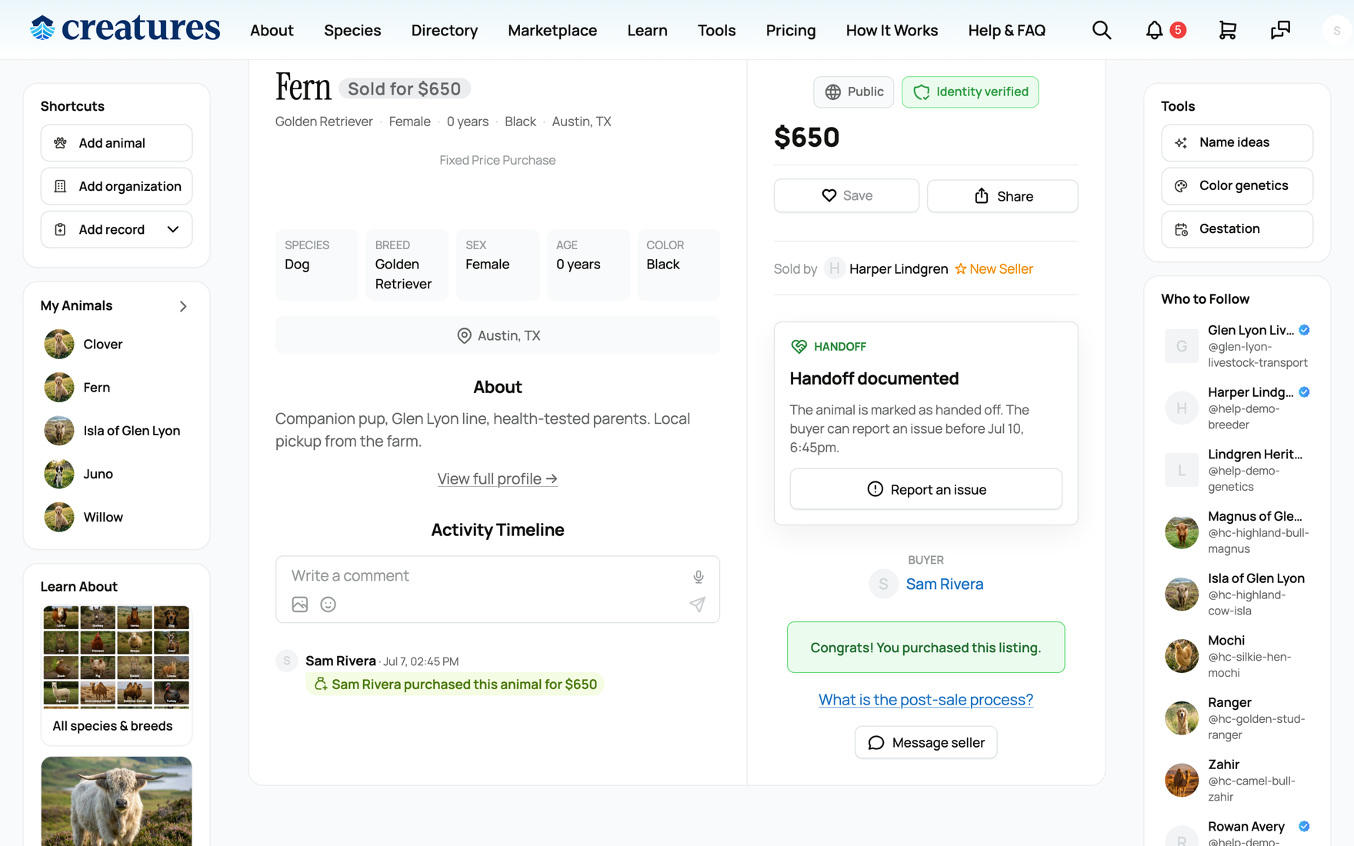Click Message seller button
1354x846 pixels.
click(926, 742)
